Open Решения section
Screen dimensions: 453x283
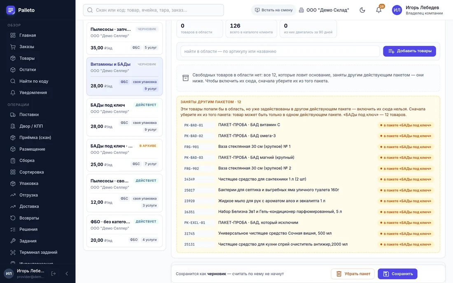pyautogui.click(x=28, y=230)
